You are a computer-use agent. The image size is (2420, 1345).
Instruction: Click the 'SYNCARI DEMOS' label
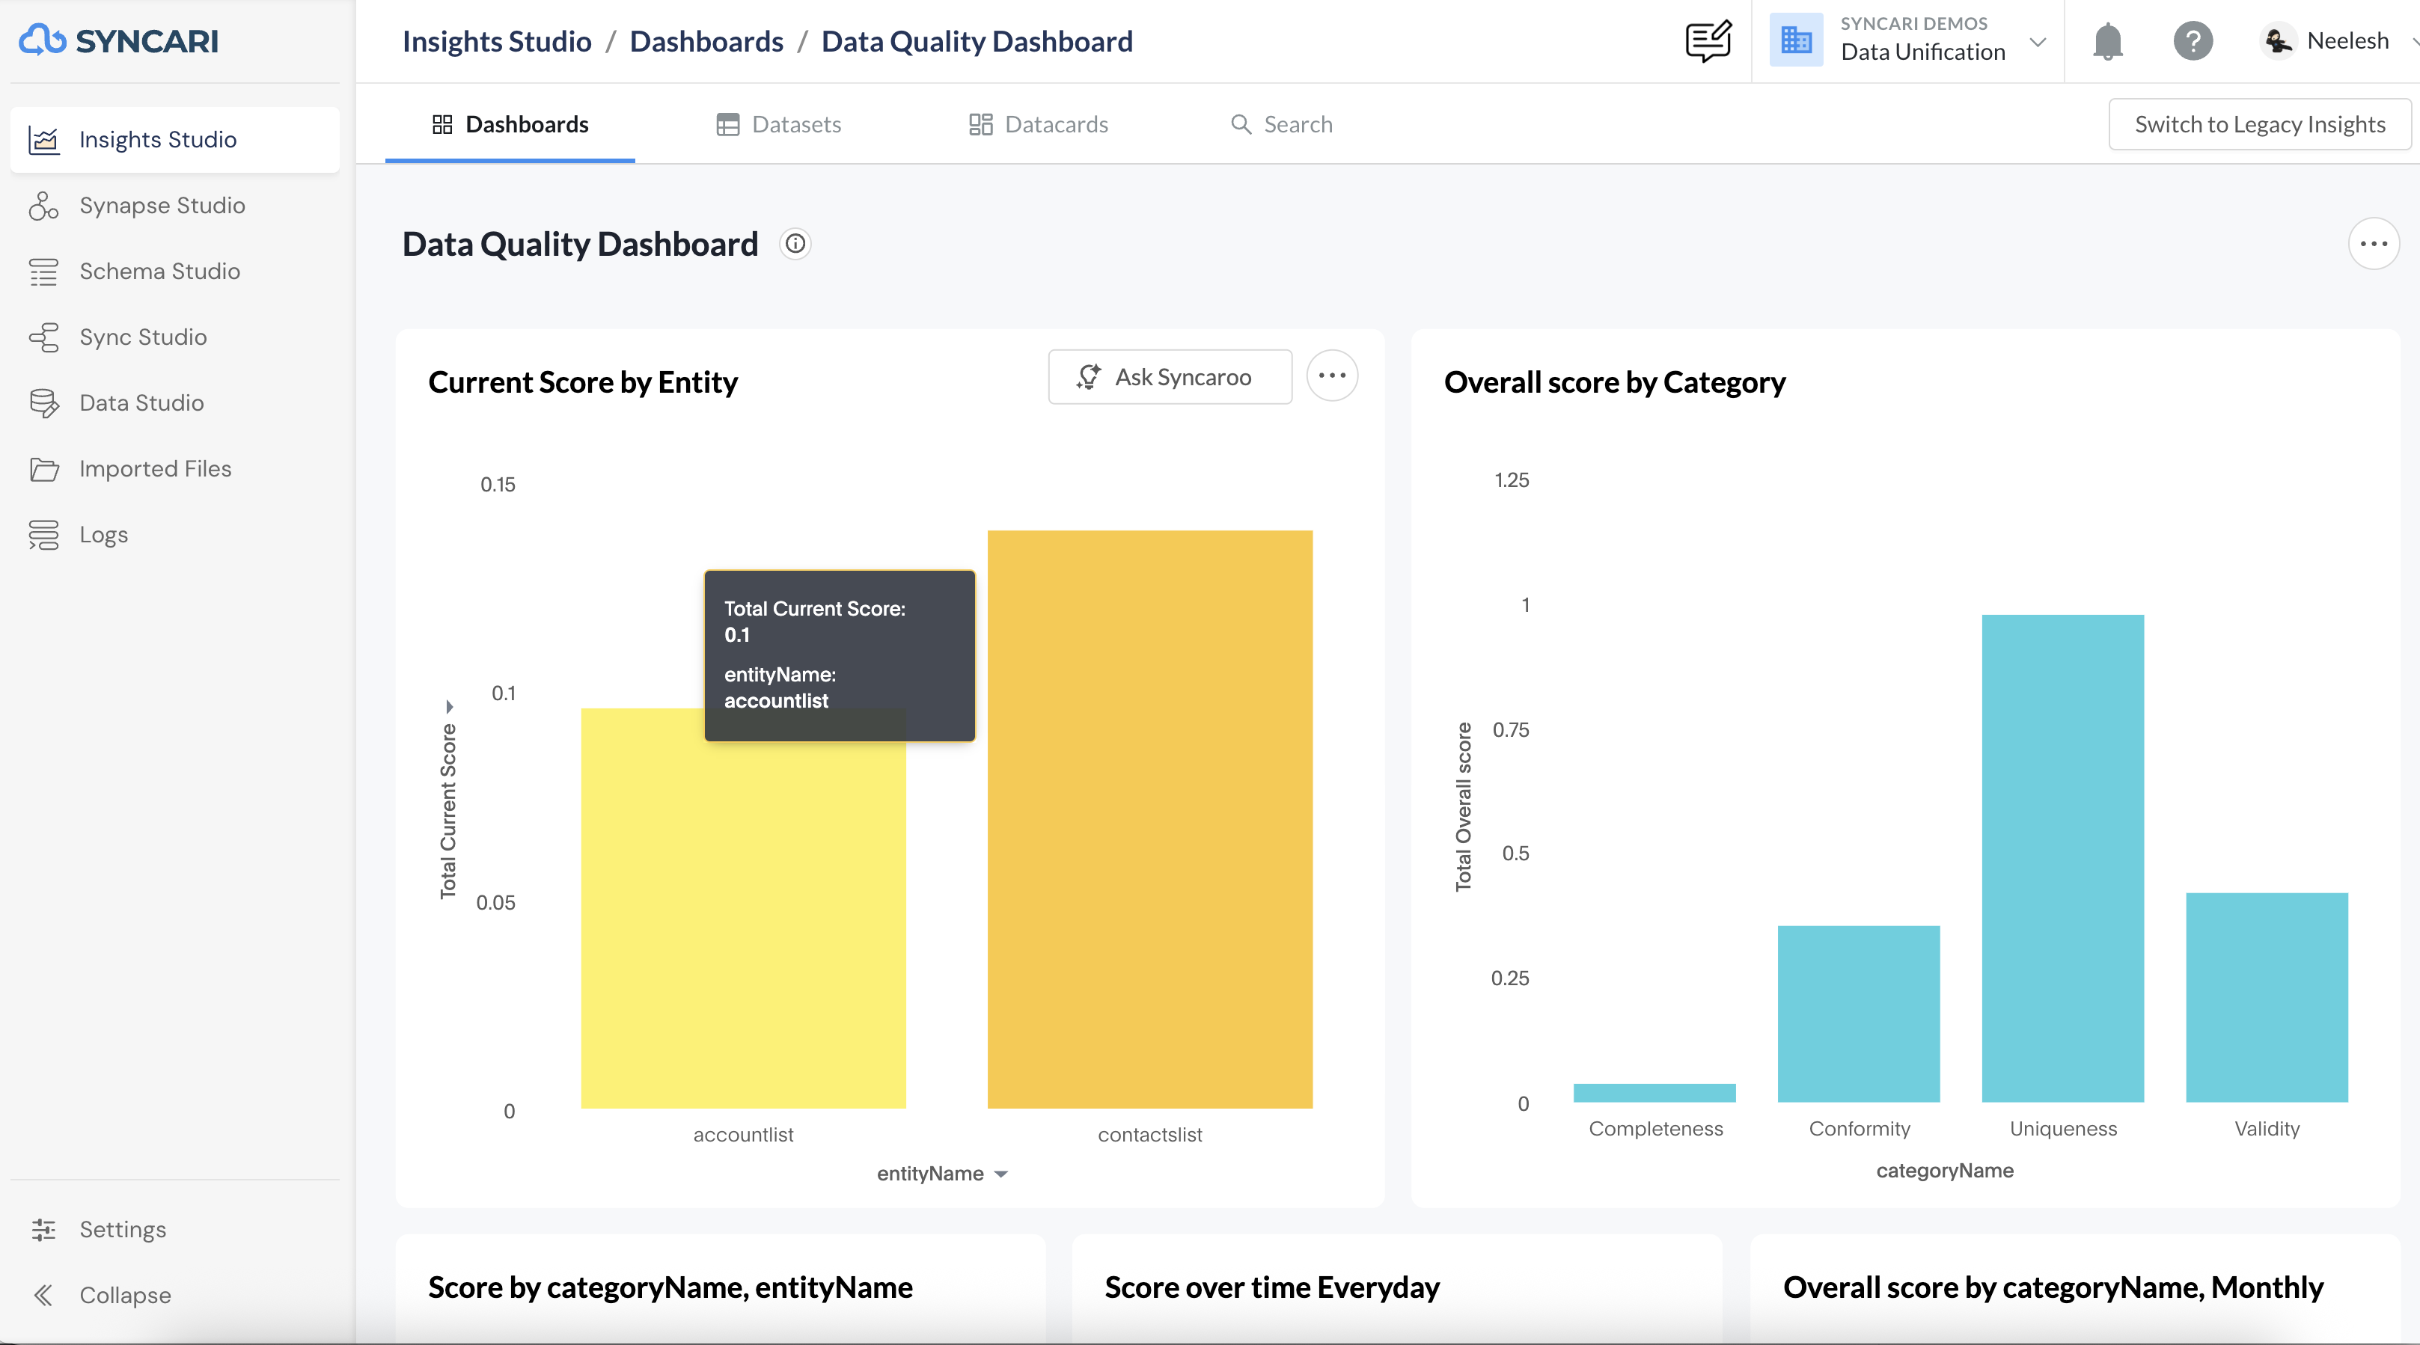pos(1913,23)
